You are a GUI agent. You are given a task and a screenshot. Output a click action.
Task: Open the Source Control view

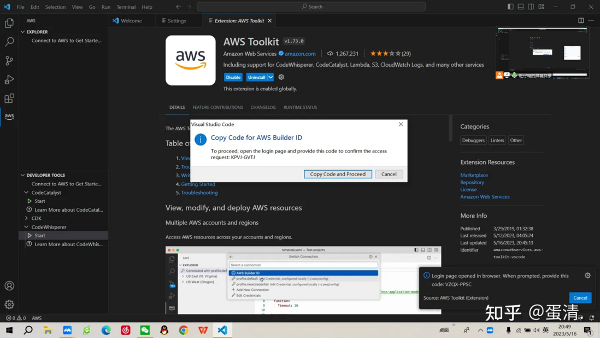pyautogui.click(x=9, y=61)
